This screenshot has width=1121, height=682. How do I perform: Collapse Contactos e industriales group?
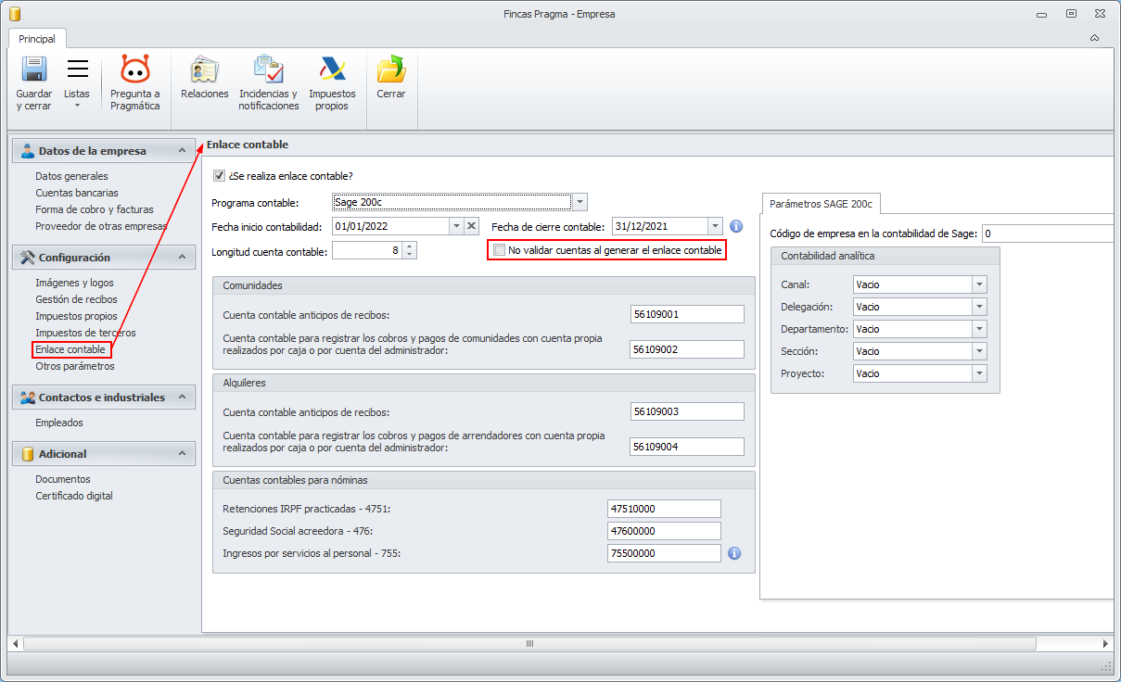coord(183,397)
